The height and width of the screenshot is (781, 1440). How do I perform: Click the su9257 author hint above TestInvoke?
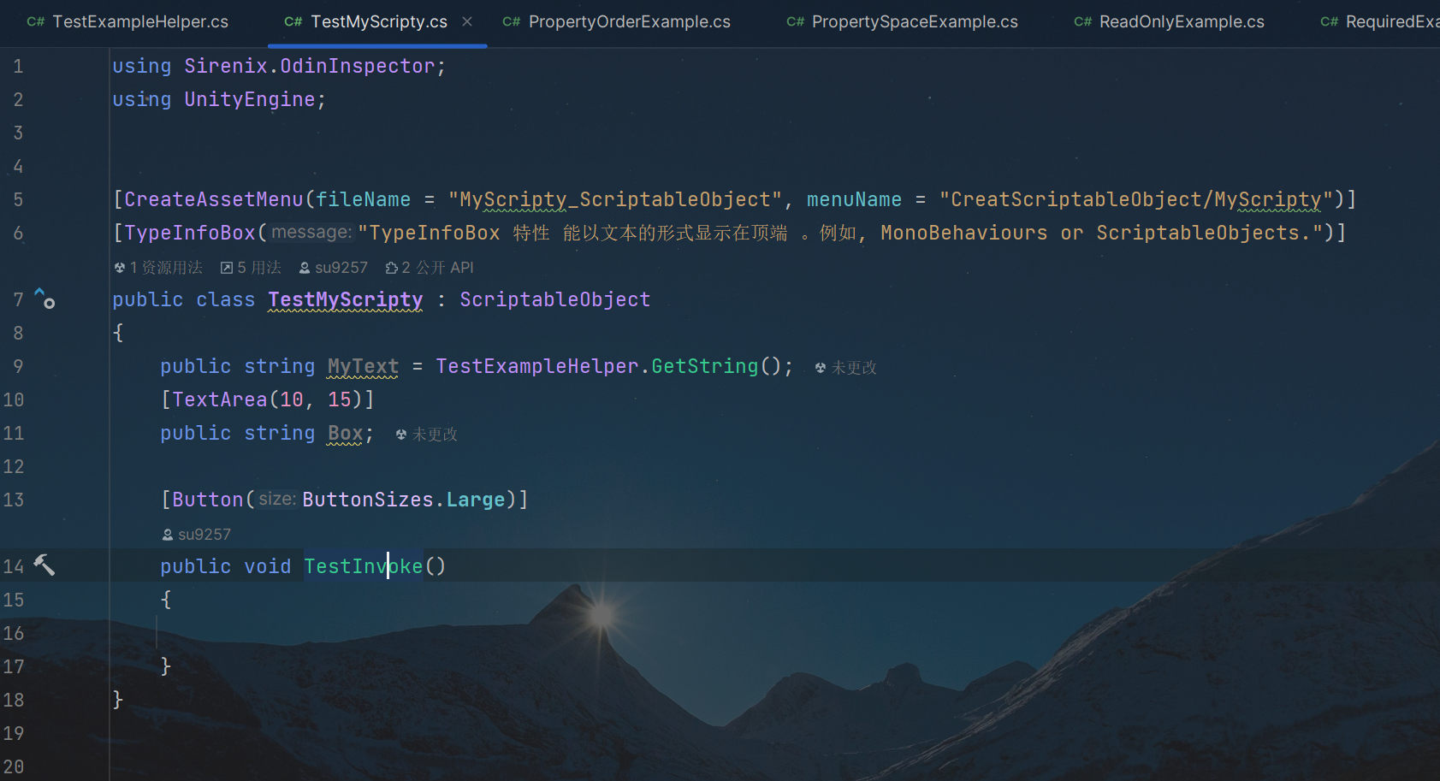197,535
